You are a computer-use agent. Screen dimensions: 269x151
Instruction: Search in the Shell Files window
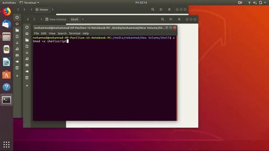[x=163, y=19]
